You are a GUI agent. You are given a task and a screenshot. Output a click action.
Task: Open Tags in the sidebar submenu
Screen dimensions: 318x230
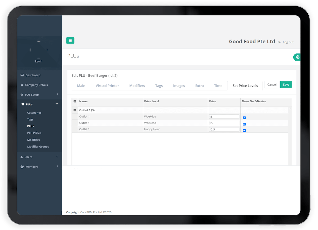pyautogui.click(x=30, y=120)
